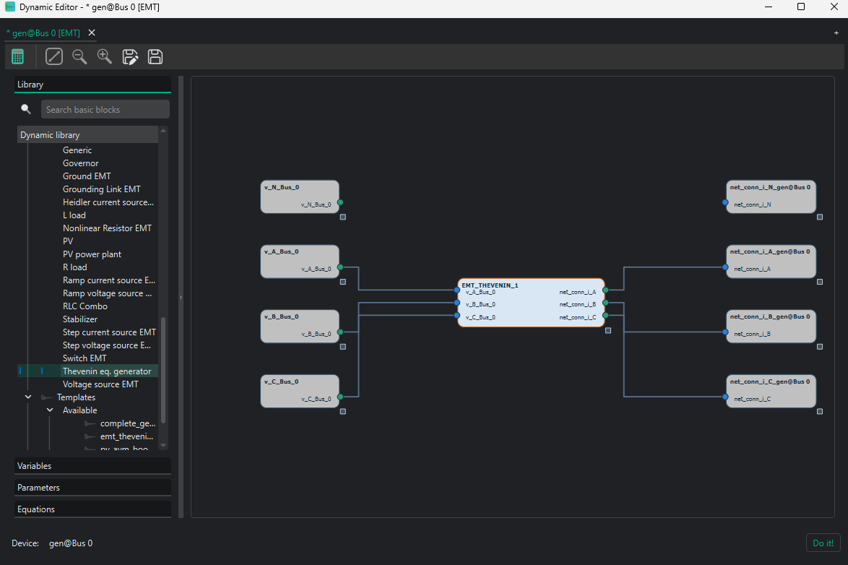Close the gen@Bus 0 [EMT] tab
This screenshot has height=565, width=848.
click(92, 33)
